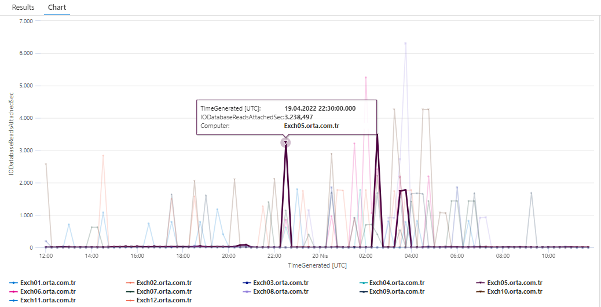Click the highlighted Exch05 data point at 22:30
This screenshot has width=601, height=307.
point(285,142)
